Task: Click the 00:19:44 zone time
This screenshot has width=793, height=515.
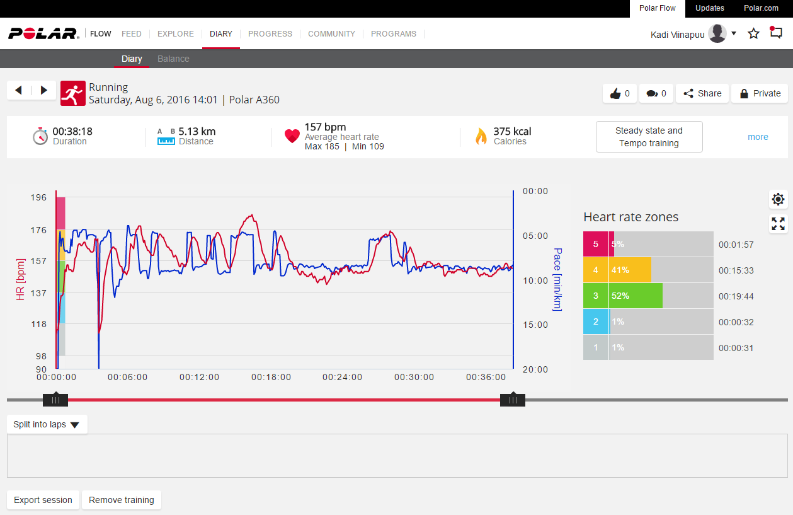Action: (x=736, y=296)
